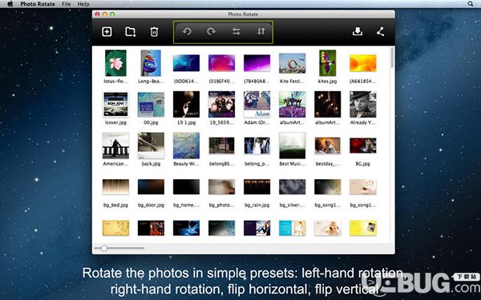Select the Adam (Or... thumbnail
481x300 pixels.
pos(257,104)
